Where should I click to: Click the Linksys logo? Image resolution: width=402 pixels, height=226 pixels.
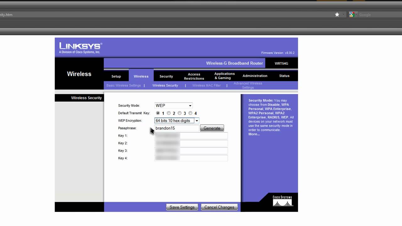(x=81, y=48)
